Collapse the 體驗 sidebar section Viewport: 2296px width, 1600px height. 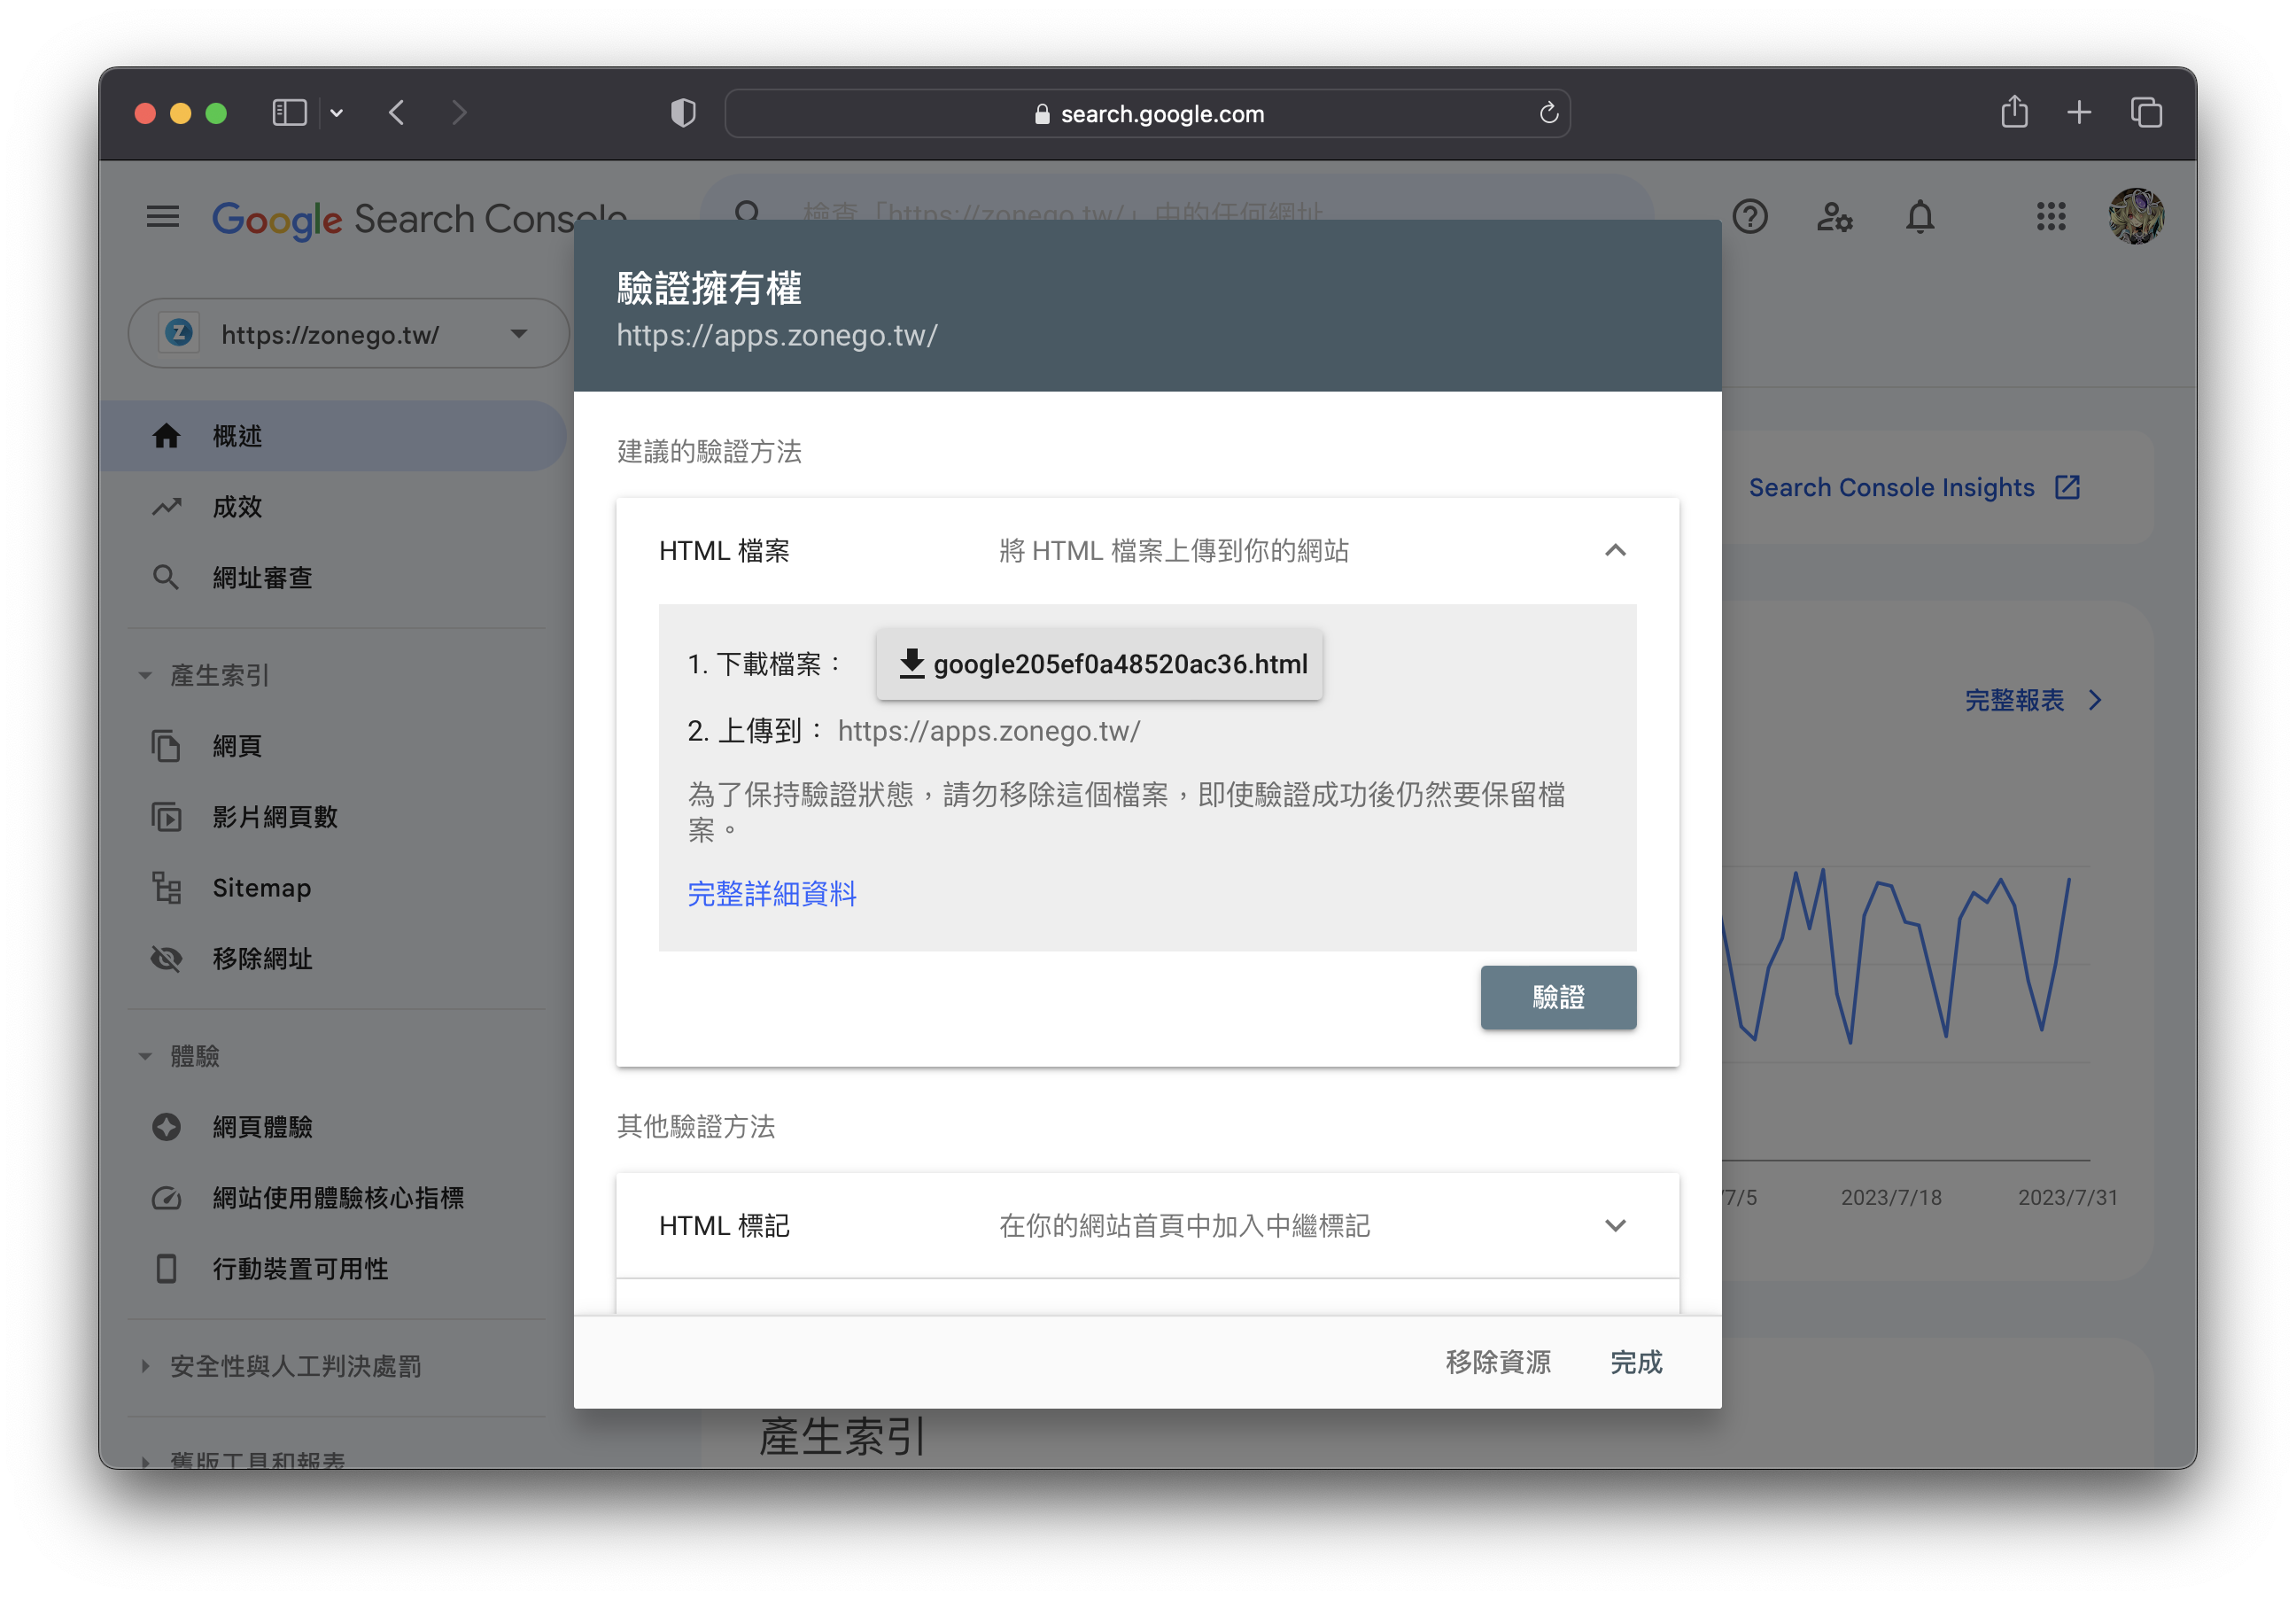pos(180,1057)
